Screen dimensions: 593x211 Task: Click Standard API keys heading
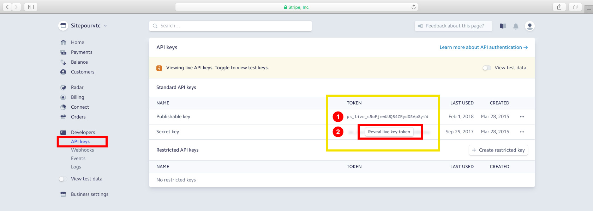176,88
